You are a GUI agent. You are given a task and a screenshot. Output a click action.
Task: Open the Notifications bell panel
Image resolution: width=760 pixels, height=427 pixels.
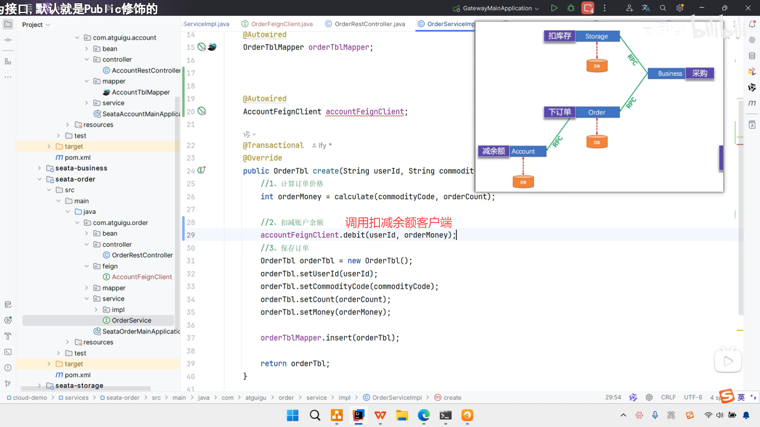coord(752,25)
